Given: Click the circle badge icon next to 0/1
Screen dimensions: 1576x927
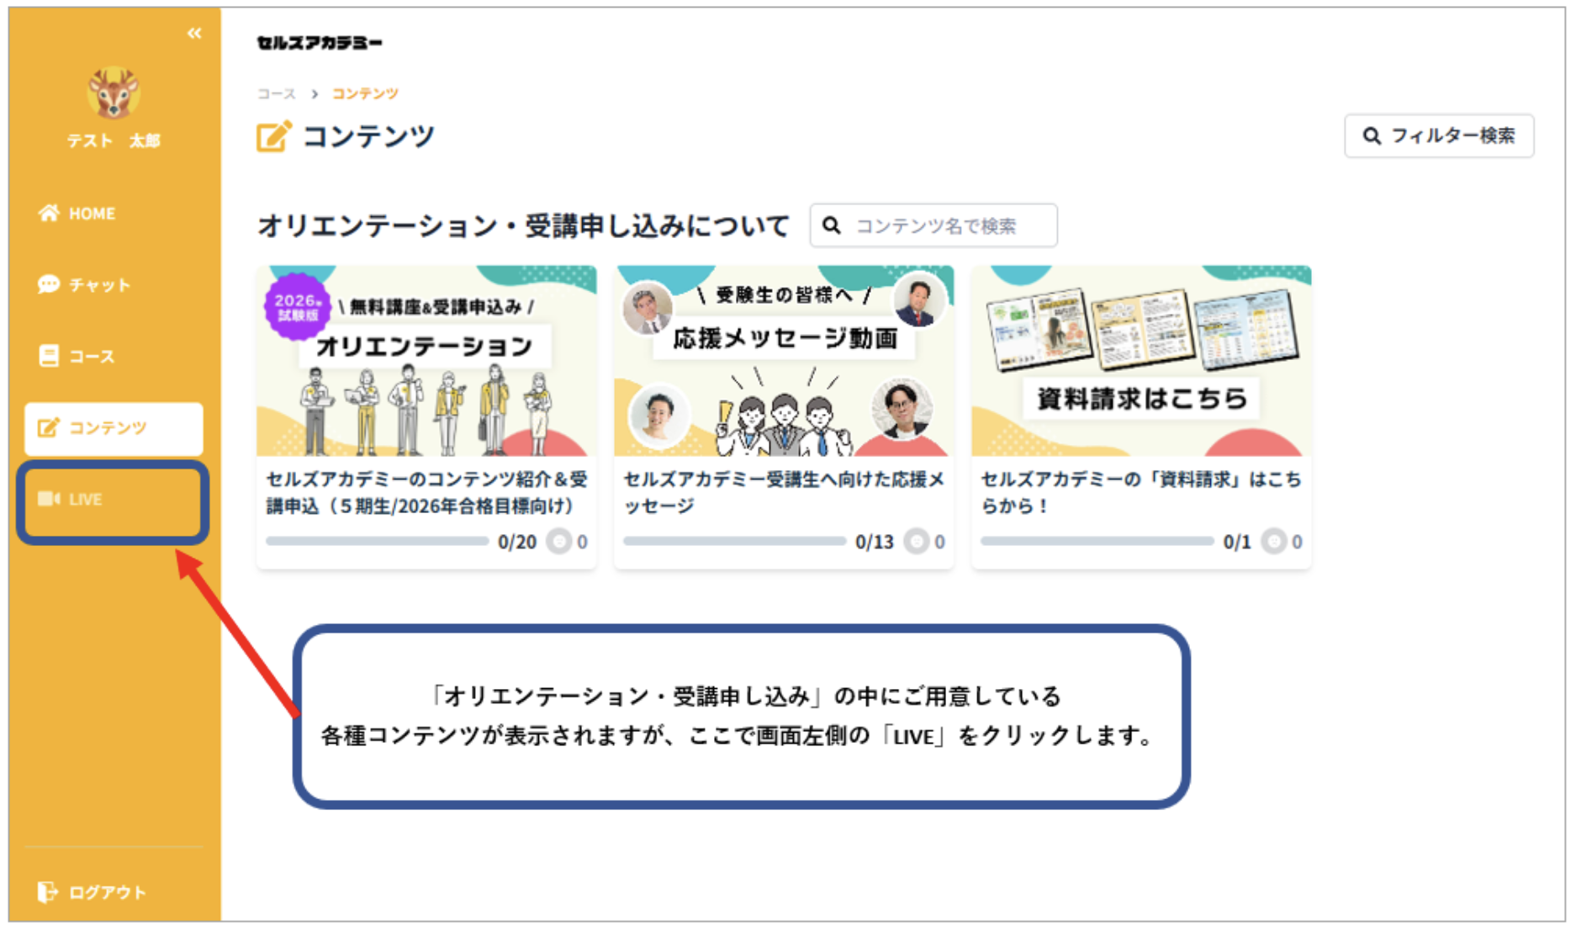Looking at the screenshot, I should pyautogui.click(x=1273, y=542).
